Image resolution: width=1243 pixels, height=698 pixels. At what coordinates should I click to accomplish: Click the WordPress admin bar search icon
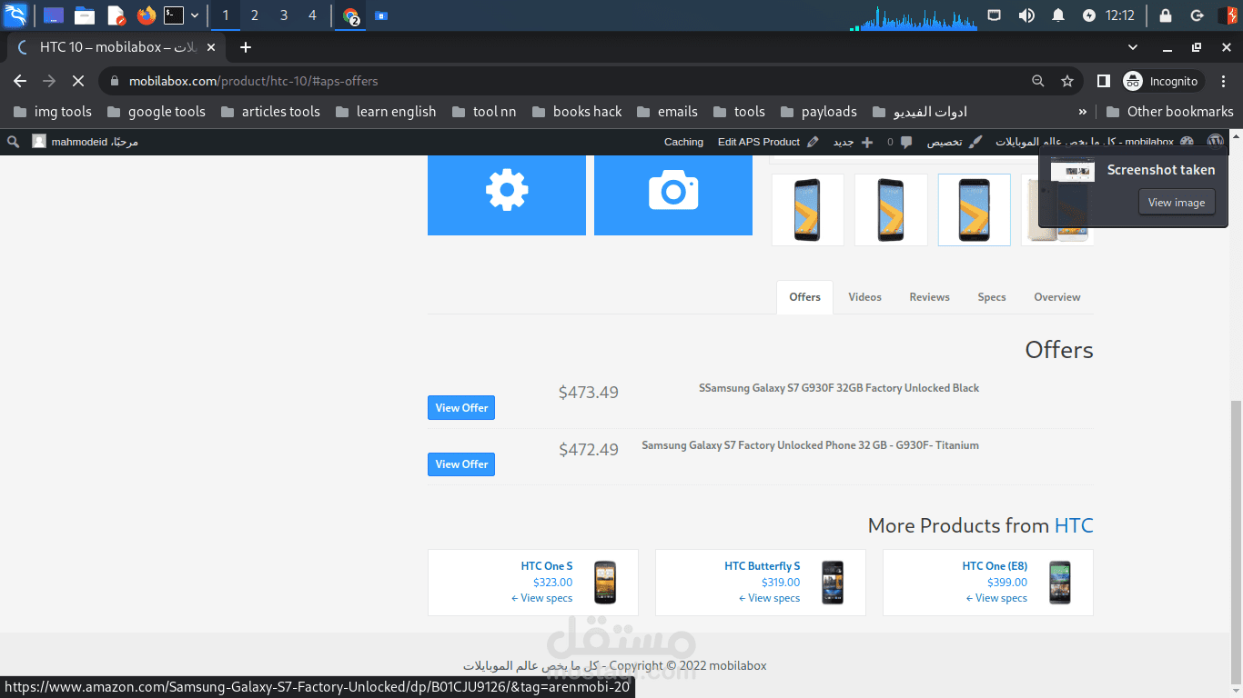point(13,142)
